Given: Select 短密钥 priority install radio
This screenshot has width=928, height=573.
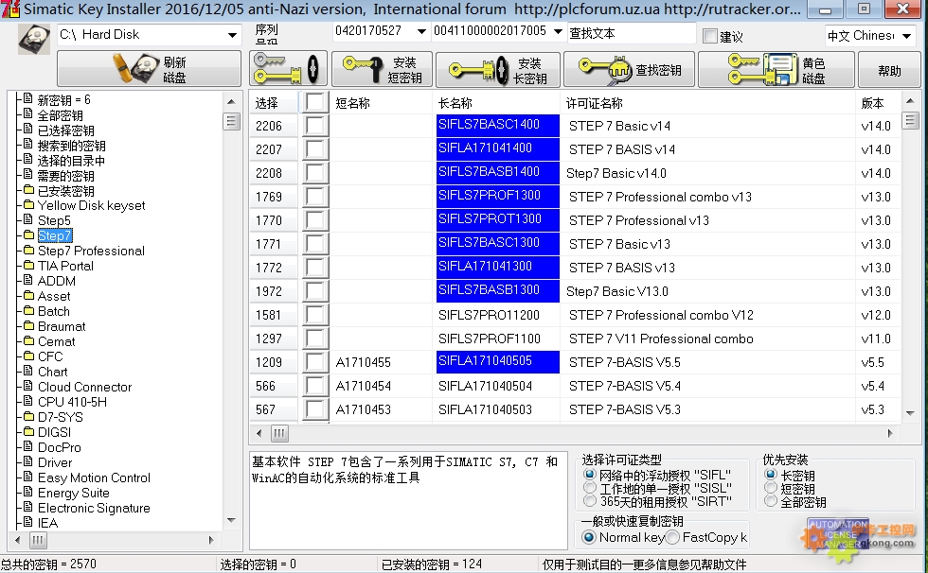Looking at the screenshot, I should coord(771,488).
